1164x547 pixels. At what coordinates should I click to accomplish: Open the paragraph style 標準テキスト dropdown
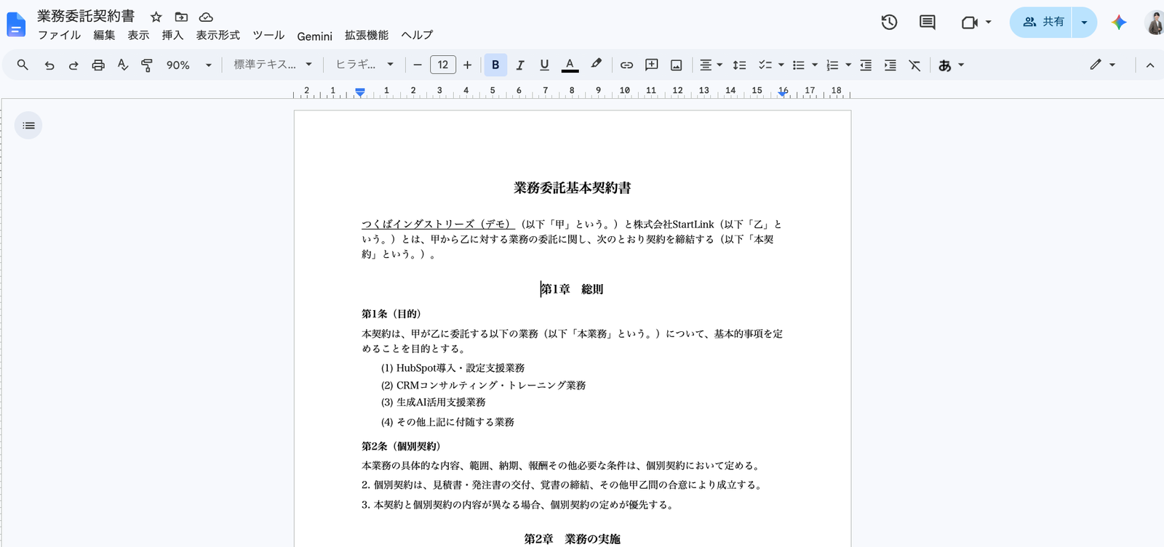[273, 65]
